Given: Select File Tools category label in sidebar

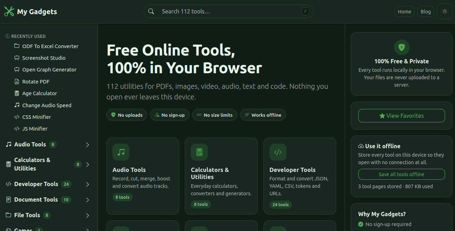Looking at the screenshot, I should tap(27, 215).
